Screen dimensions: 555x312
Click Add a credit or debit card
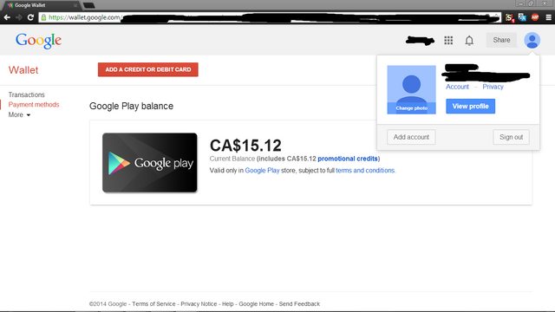[148, 69]
